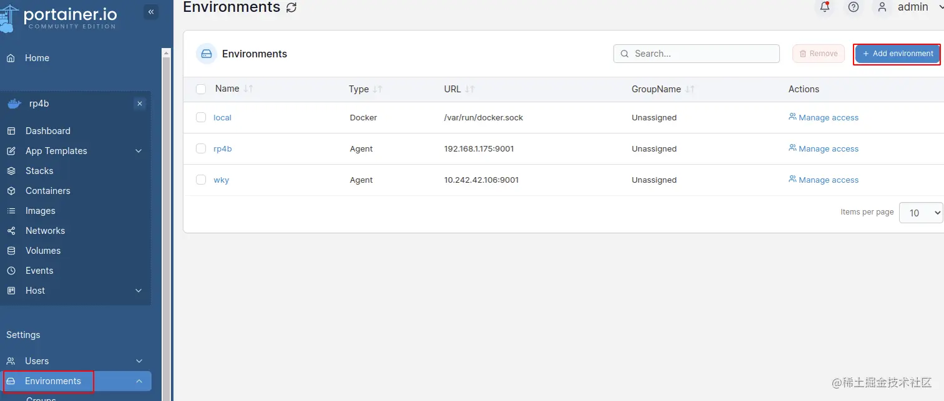Tick the wky environment checkbox

(201, 180)
